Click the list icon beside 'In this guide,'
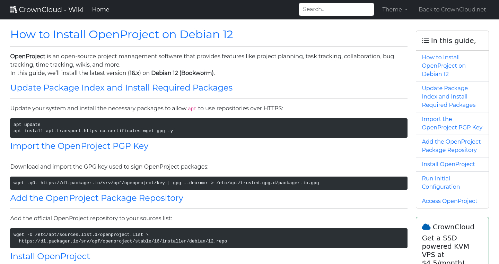Screen dimensions: 499x264 click(425, 40)
